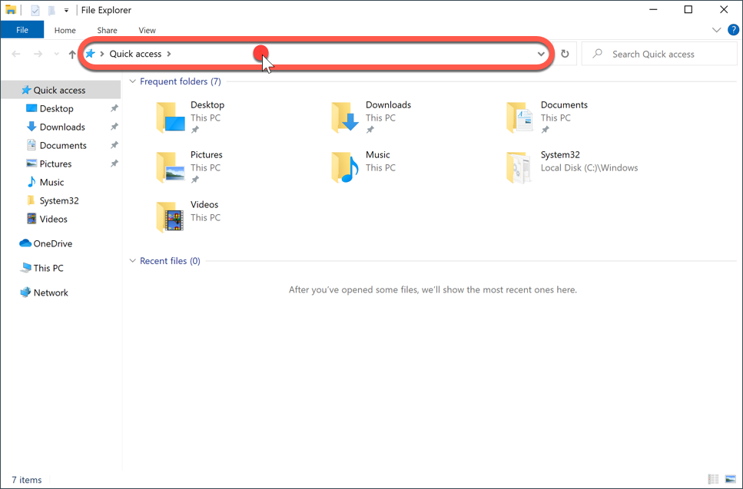The width and height of the screenshot is (743, 489).
Task: Switch to the View ribbon tab
Action: 147,30
